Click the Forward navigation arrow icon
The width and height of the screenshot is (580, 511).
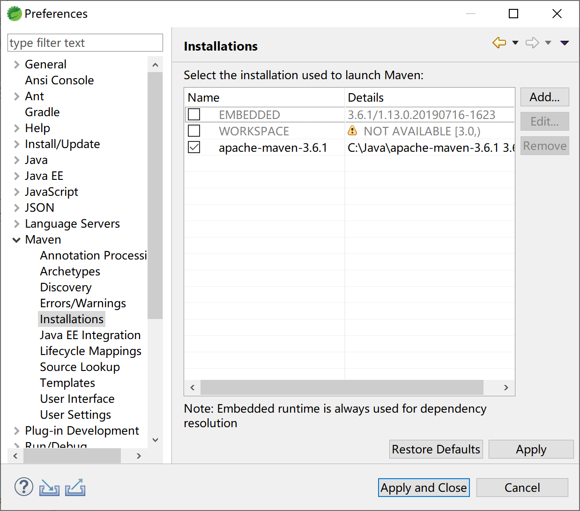point(532,43)
